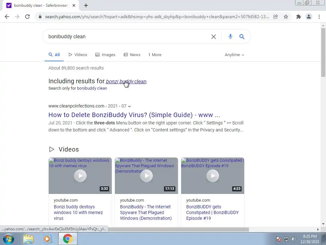Open Windows Explorer from taskbar
The width and height of the screenshot is (326, 245).
click(28, 239)
